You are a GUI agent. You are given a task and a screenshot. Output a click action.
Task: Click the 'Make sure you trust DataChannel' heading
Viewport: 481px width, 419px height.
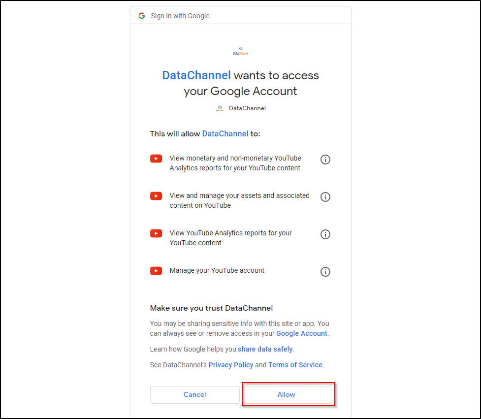pyautogui.click(x=211, y=308)
